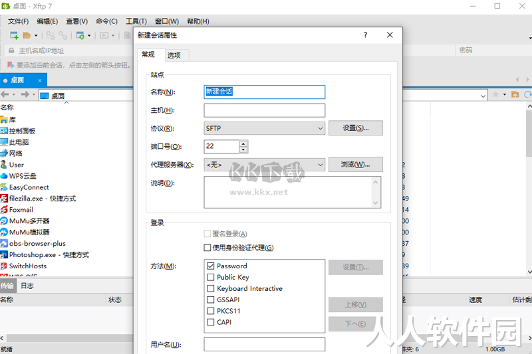532x354 pixels.
Task: Click the 名称(N) input field
Action: [264, 92]
